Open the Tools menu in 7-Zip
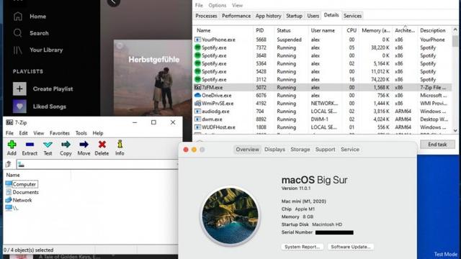Viewport: 461px width, 259px height. click(81, 133)
